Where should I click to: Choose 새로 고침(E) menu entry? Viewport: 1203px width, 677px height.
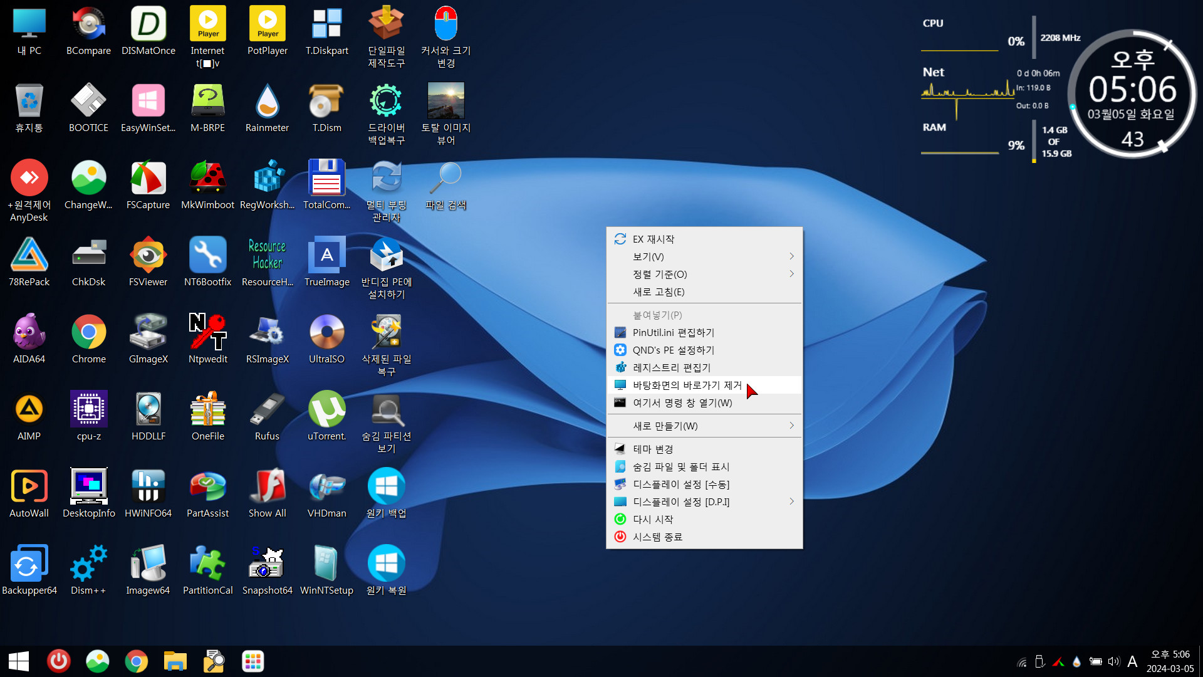[704, 291]
